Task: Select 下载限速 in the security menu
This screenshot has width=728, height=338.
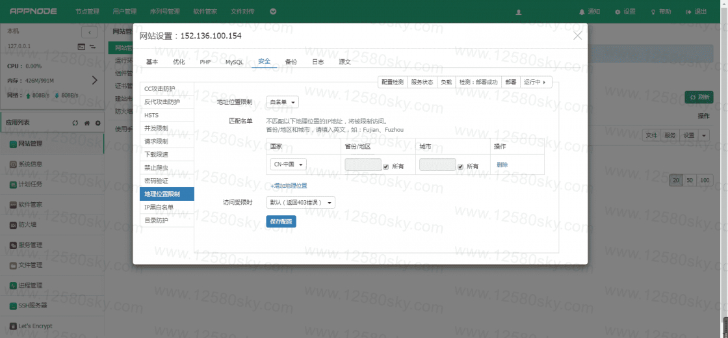Action: coord(166,154)
